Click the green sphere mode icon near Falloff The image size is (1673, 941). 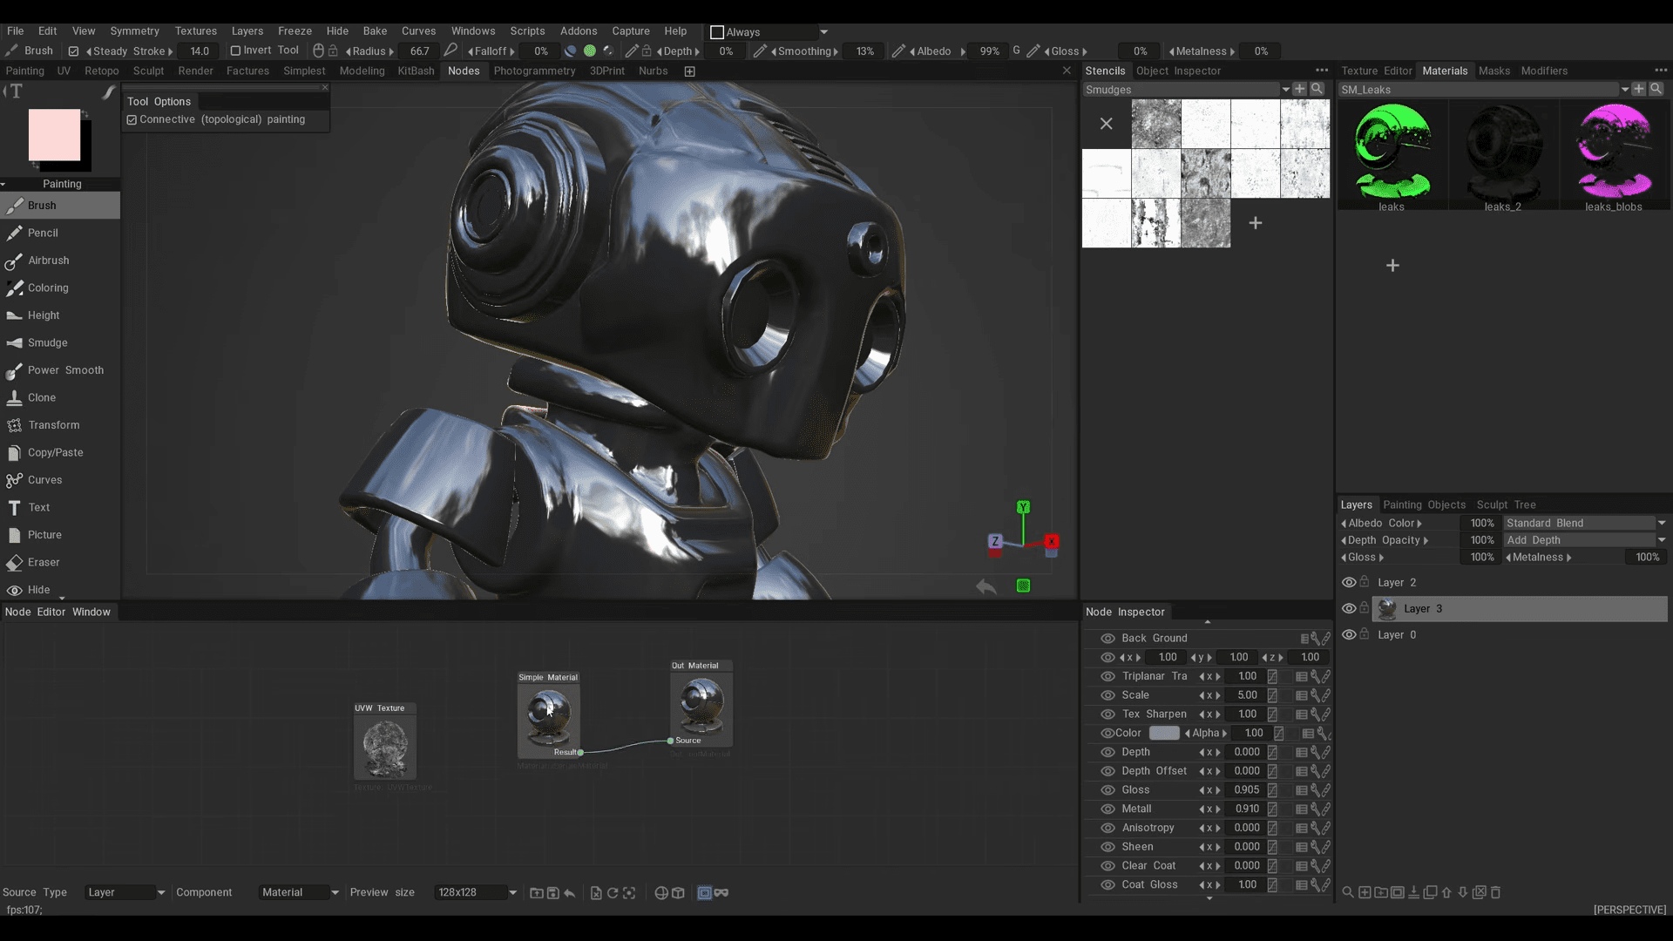pos(590,51)
